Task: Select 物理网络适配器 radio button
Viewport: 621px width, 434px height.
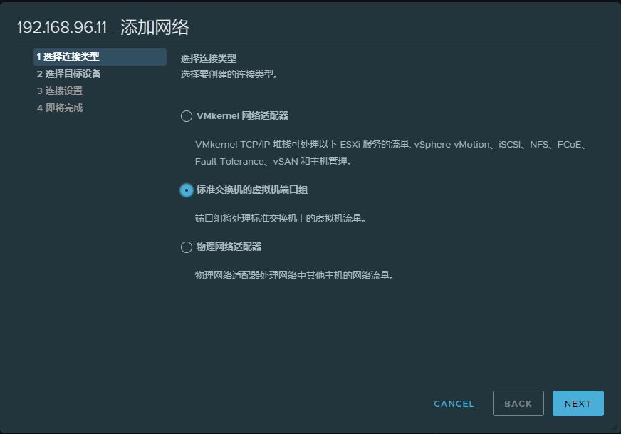Action: pos(186,247)
